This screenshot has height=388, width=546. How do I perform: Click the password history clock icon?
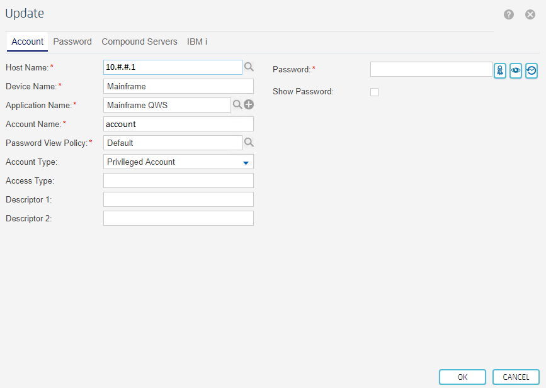(x=532, y=70)
